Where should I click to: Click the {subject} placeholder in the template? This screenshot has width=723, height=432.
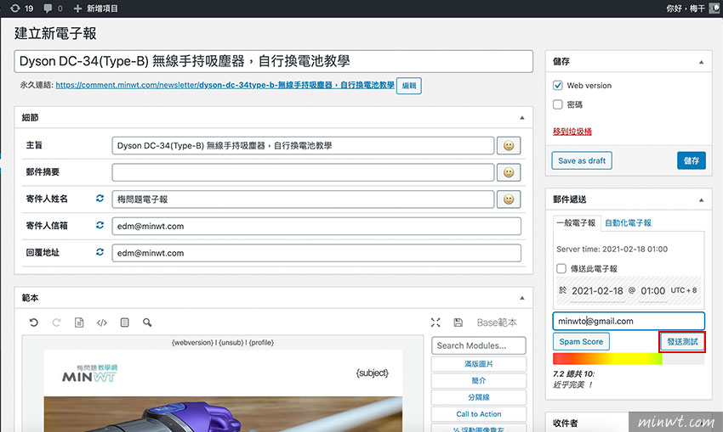(373, 373)
